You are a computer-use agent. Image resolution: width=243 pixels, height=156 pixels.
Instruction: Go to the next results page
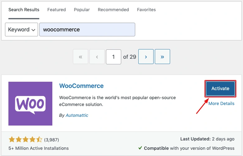pos(146,57)
